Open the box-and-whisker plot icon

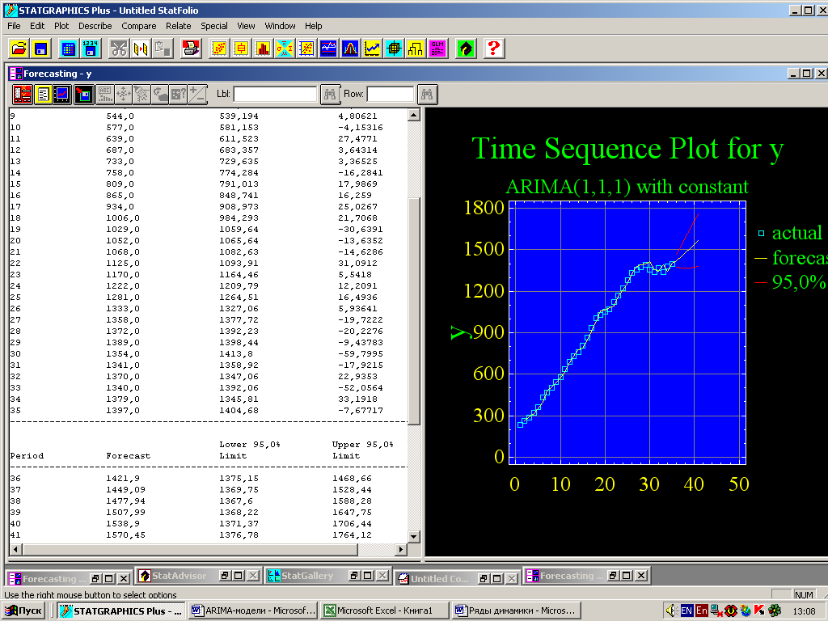pos(241,49)
